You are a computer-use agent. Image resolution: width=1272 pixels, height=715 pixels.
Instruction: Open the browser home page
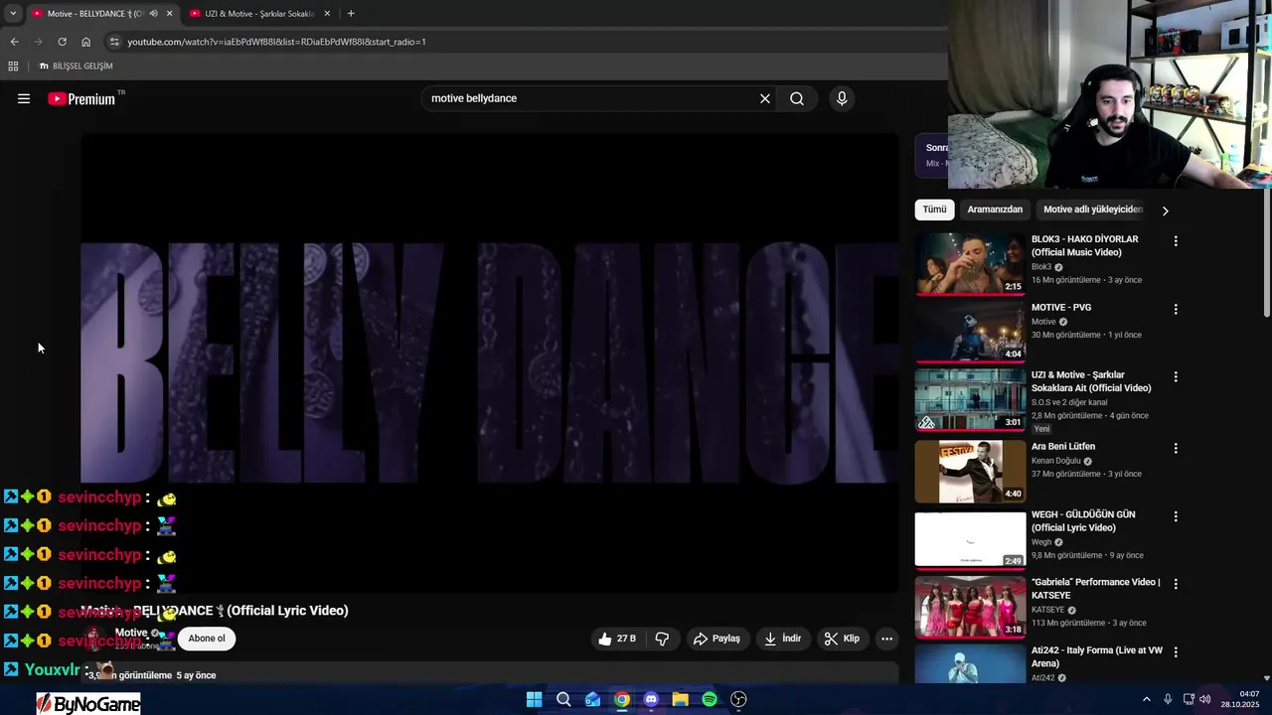85,42
